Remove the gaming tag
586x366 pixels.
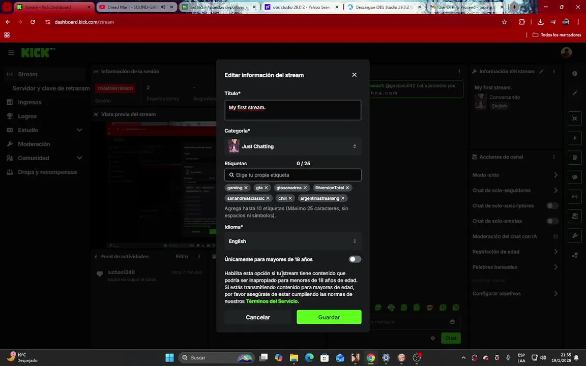[x=246, y=188]
